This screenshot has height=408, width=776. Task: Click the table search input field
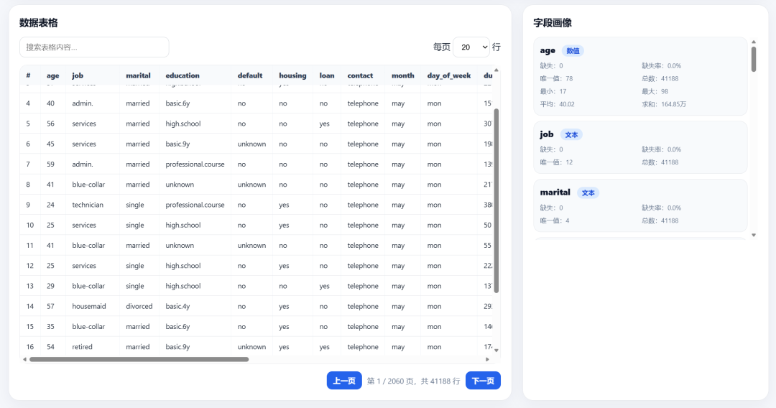94,47
